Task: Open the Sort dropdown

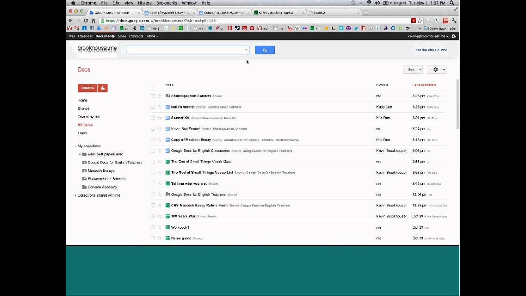Action: pos(413,69)
